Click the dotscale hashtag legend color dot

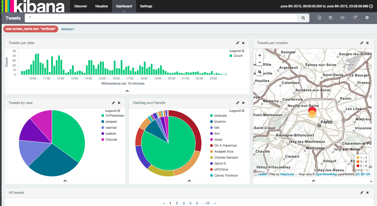point(211,116)
